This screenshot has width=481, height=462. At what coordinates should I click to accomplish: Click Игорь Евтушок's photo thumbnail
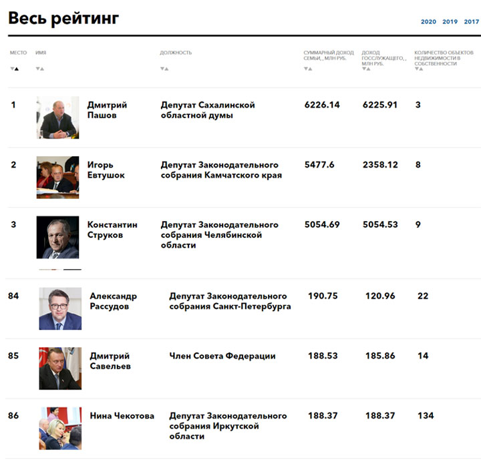click(57, 178)
